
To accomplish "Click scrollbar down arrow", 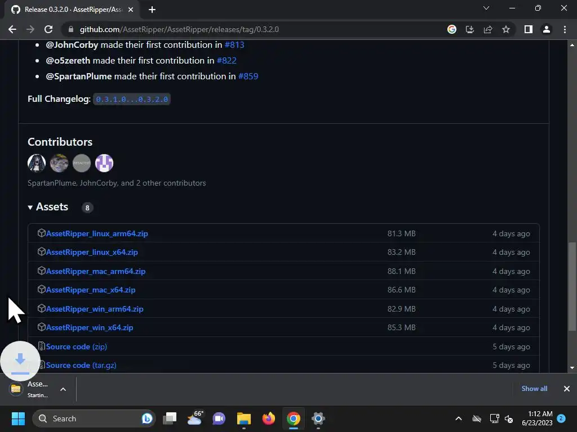I will click(x=572, y=368).
